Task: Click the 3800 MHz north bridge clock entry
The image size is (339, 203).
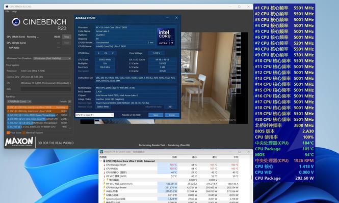Action: coord(284,125)
